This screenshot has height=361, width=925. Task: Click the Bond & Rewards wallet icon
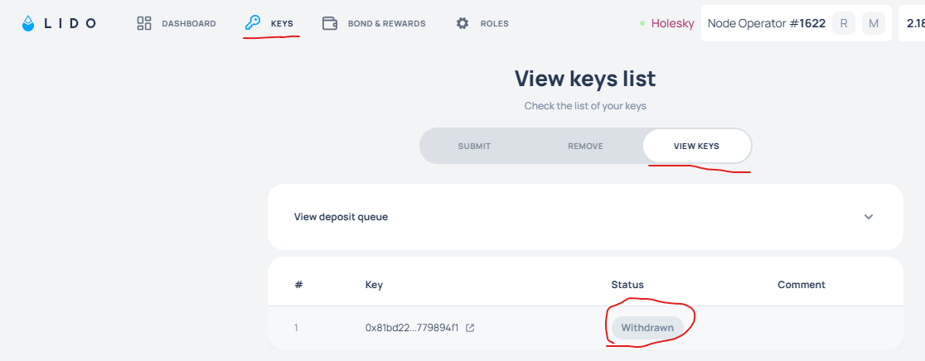click(x=330, y=24)
